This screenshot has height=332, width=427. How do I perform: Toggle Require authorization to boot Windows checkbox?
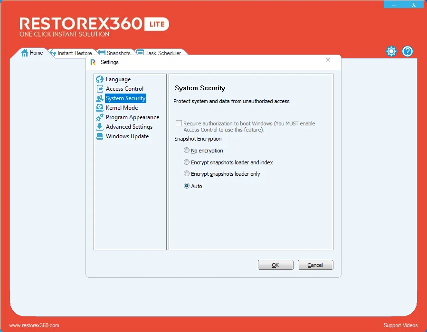tap(179, 123)
